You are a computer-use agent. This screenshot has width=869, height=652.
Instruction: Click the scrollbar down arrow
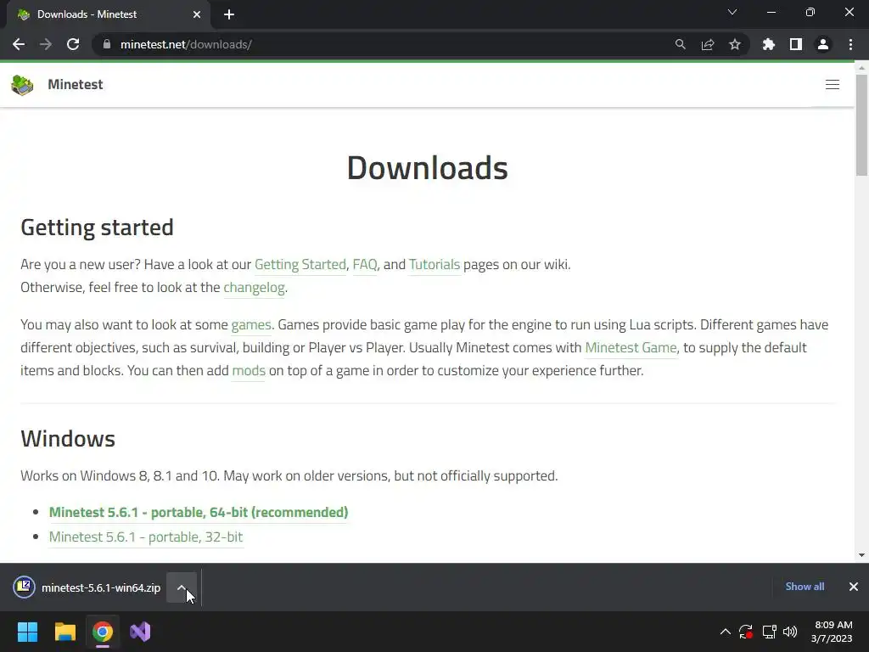(x=861, y=555)
